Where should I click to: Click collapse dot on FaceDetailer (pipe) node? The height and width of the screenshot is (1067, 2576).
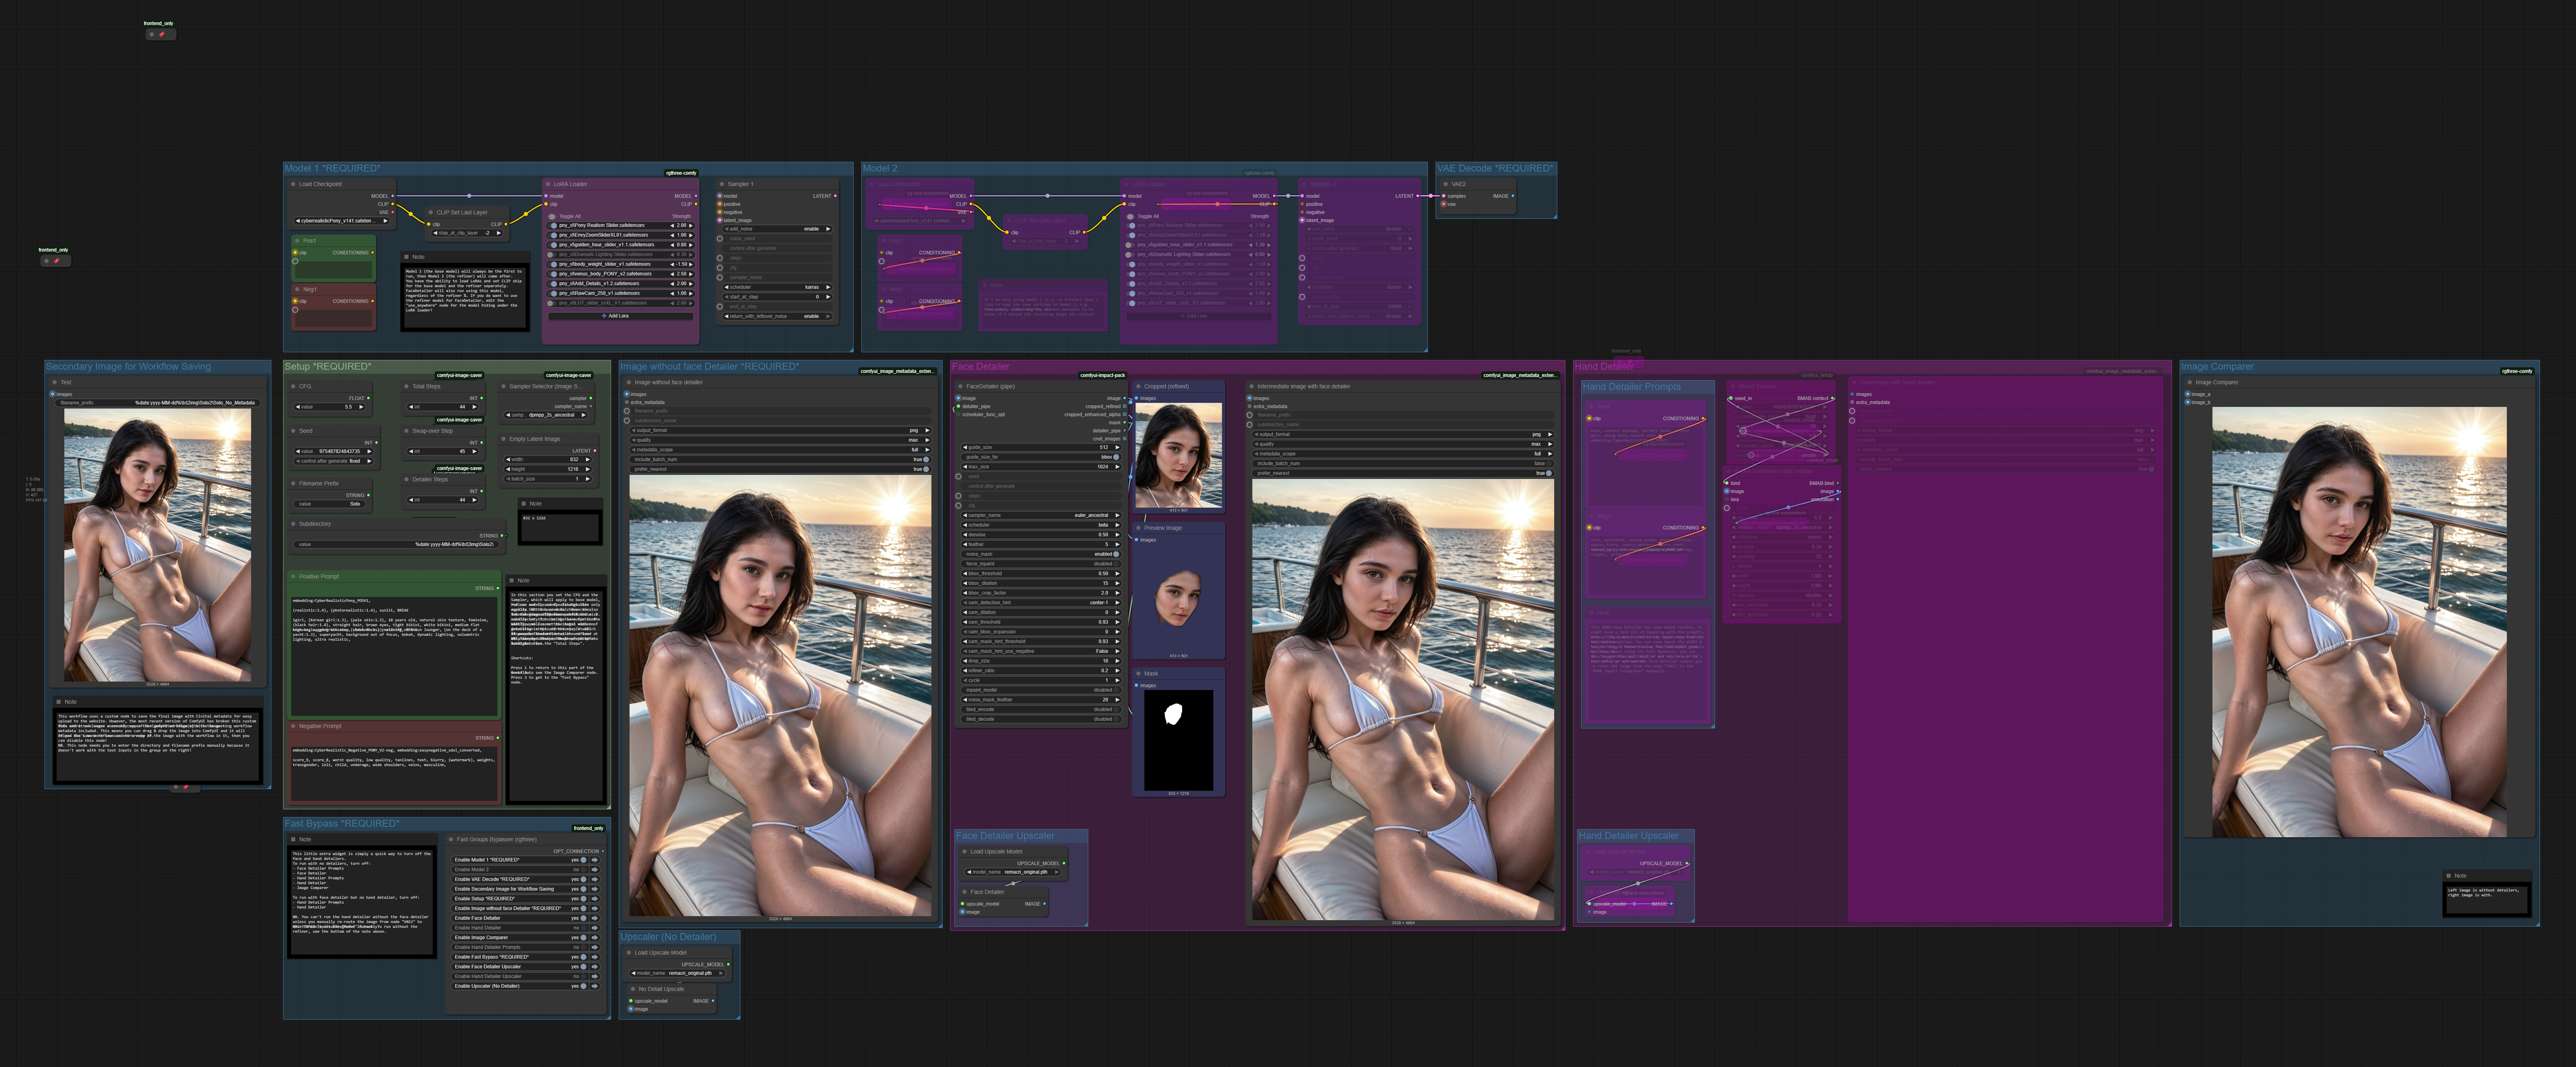(960, 386)
